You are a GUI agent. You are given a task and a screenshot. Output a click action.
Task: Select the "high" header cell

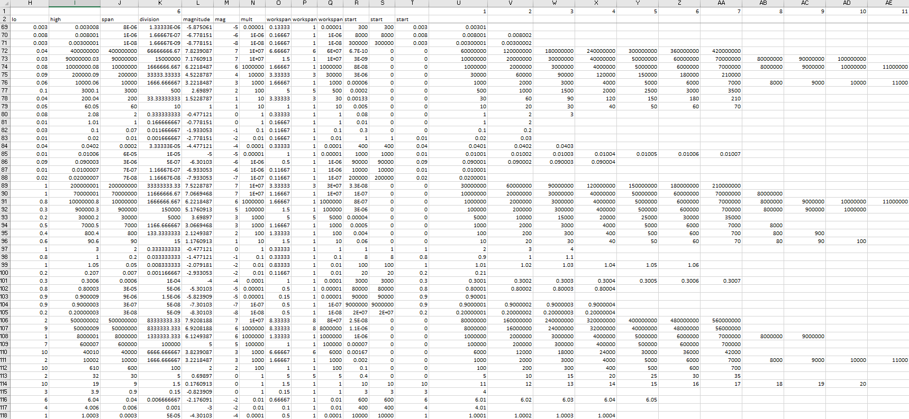coord(75,19)
